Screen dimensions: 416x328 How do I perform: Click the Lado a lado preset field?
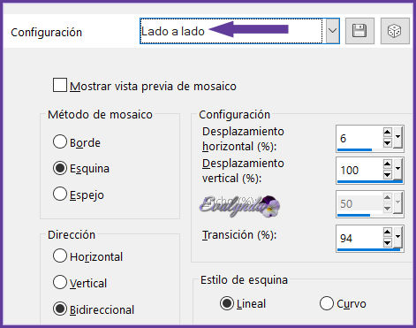click(x=231, y=31)
